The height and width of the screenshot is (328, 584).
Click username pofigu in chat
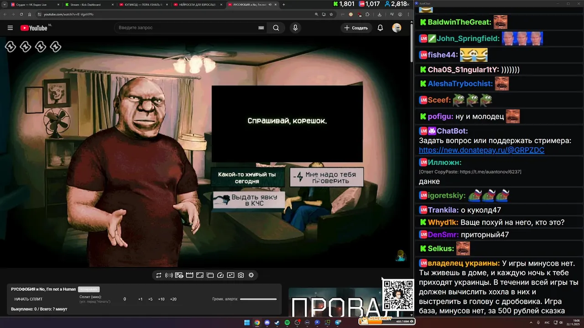click(x=440, y=117)
